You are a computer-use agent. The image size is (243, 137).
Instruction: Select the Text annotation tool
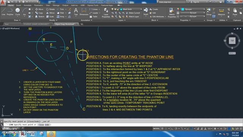76,12
